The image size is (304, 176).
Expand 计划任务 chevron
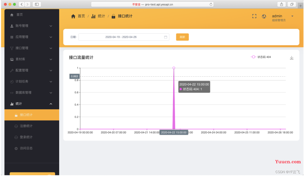51,82
